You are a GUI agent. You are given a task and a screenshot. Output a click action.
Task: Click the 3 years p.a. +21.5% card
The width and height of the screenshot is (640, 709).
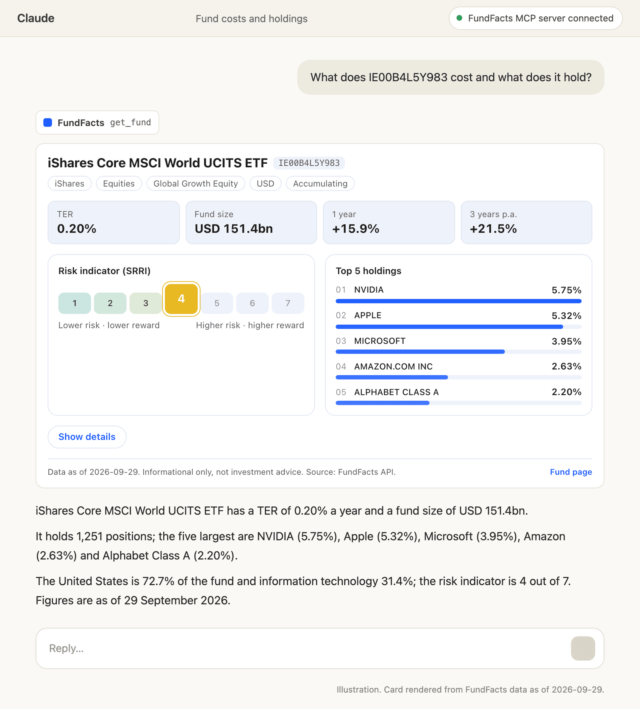tap(526, 222)
